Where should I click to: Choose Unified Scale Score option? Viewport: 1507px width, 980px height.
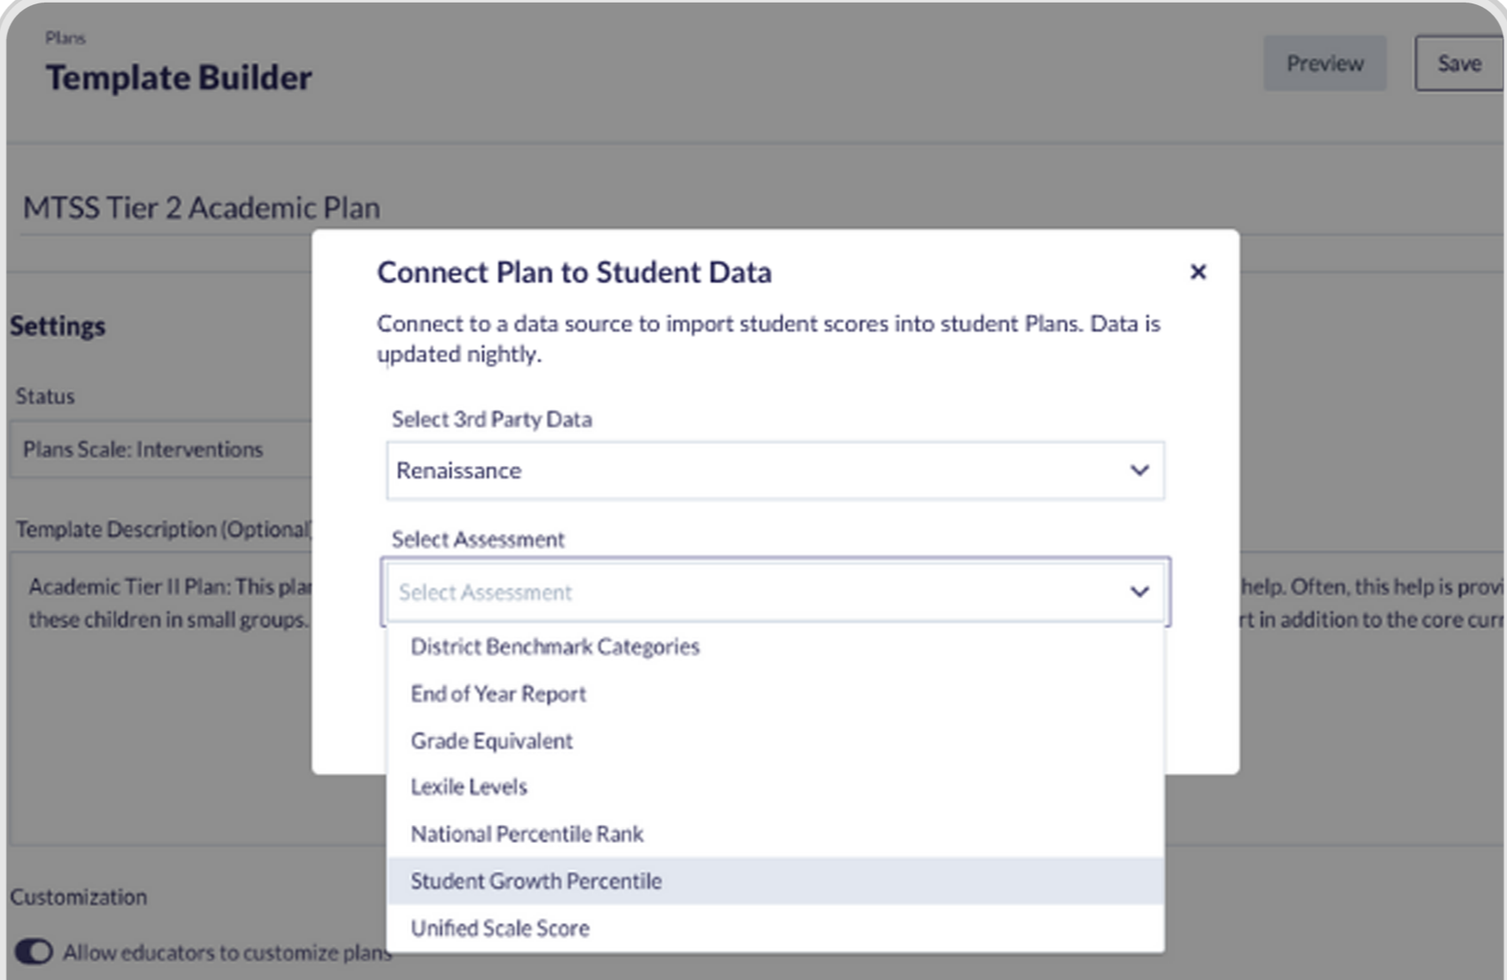tap(499, 928)
